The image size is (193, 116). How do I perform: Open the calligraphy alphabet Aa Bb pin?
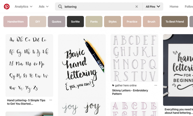tap(29, 65)
